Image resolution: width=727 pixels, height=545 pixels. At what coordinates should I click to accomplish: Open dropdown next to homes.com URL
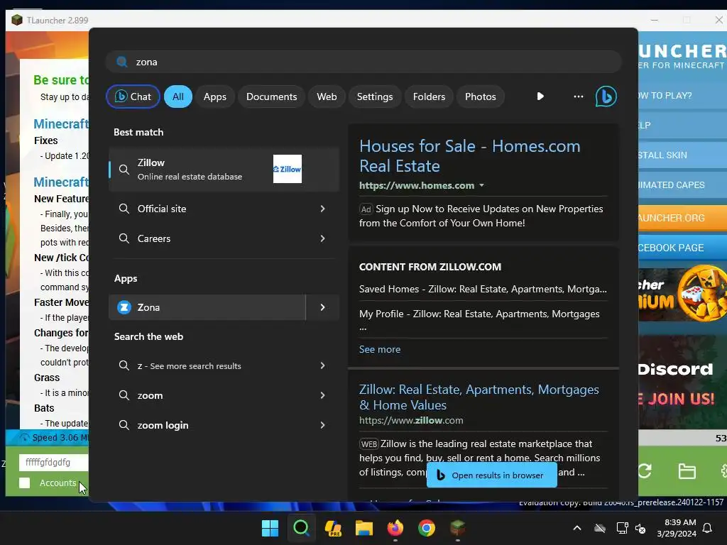click(482, 185)
